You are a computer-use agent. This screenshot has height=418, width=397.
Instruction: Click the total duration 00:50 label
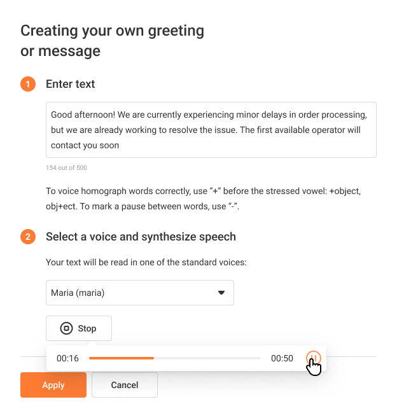pyautogui.click(x=282, y=358)
